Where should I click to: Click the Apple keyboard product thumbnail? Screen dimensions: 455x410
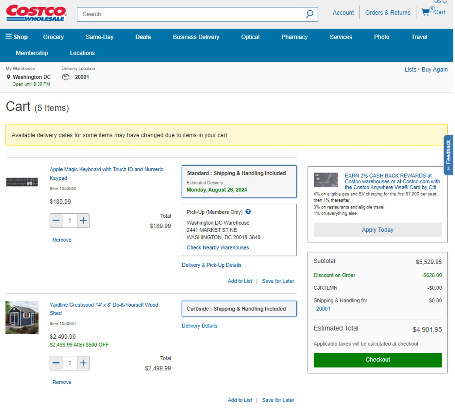click(x=22, y=182)
